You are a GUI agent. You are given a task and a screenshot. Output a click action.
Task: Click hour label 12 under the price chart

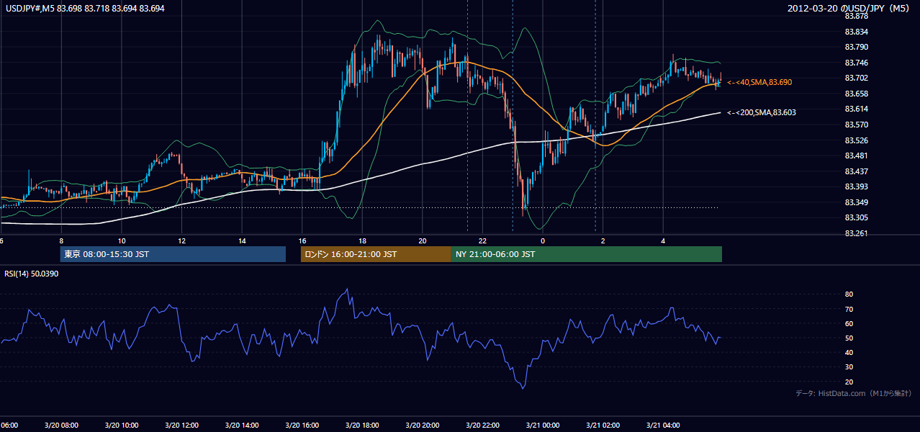182,240
